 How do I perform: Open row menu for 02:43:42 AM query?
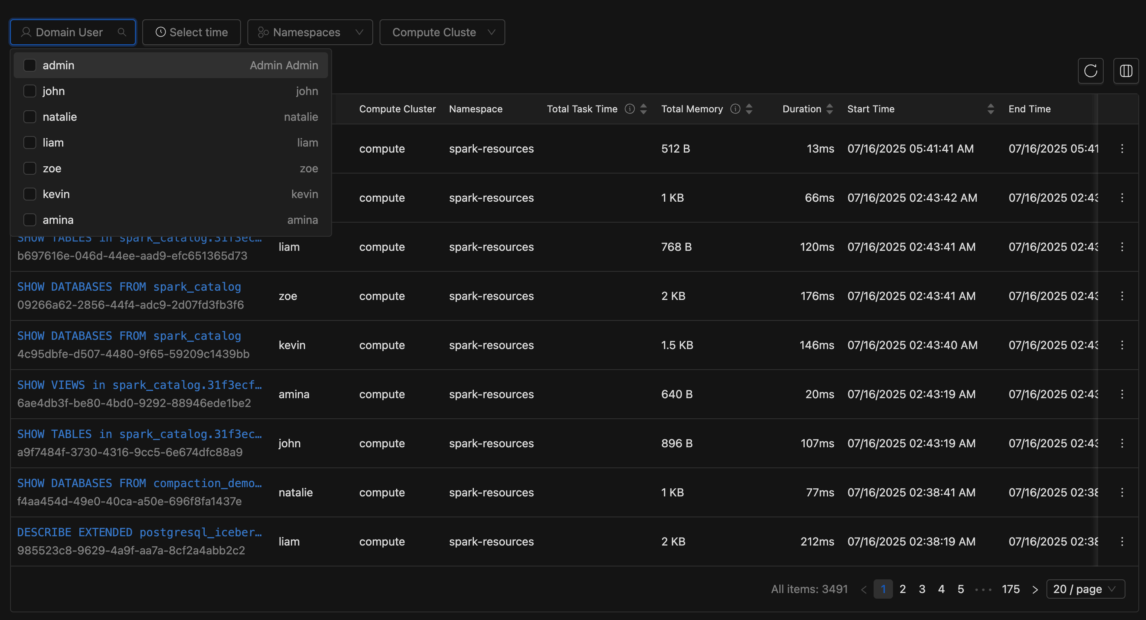pyautogui.click(x=1122, y=198)
